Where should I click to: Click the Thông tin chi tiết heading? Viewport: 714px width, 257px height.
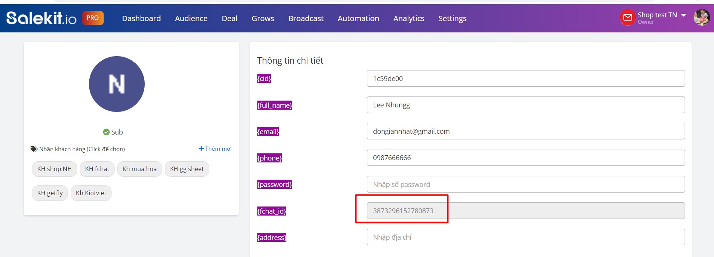point(290,61)
